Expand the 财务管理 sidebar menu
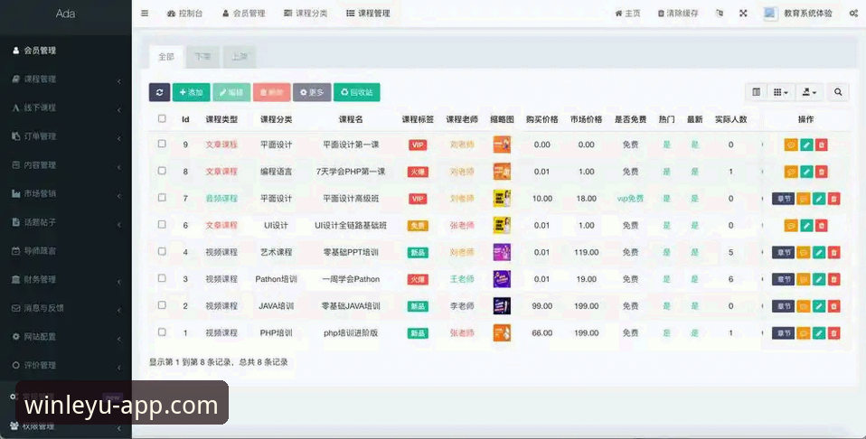 (x=66, y=279)
